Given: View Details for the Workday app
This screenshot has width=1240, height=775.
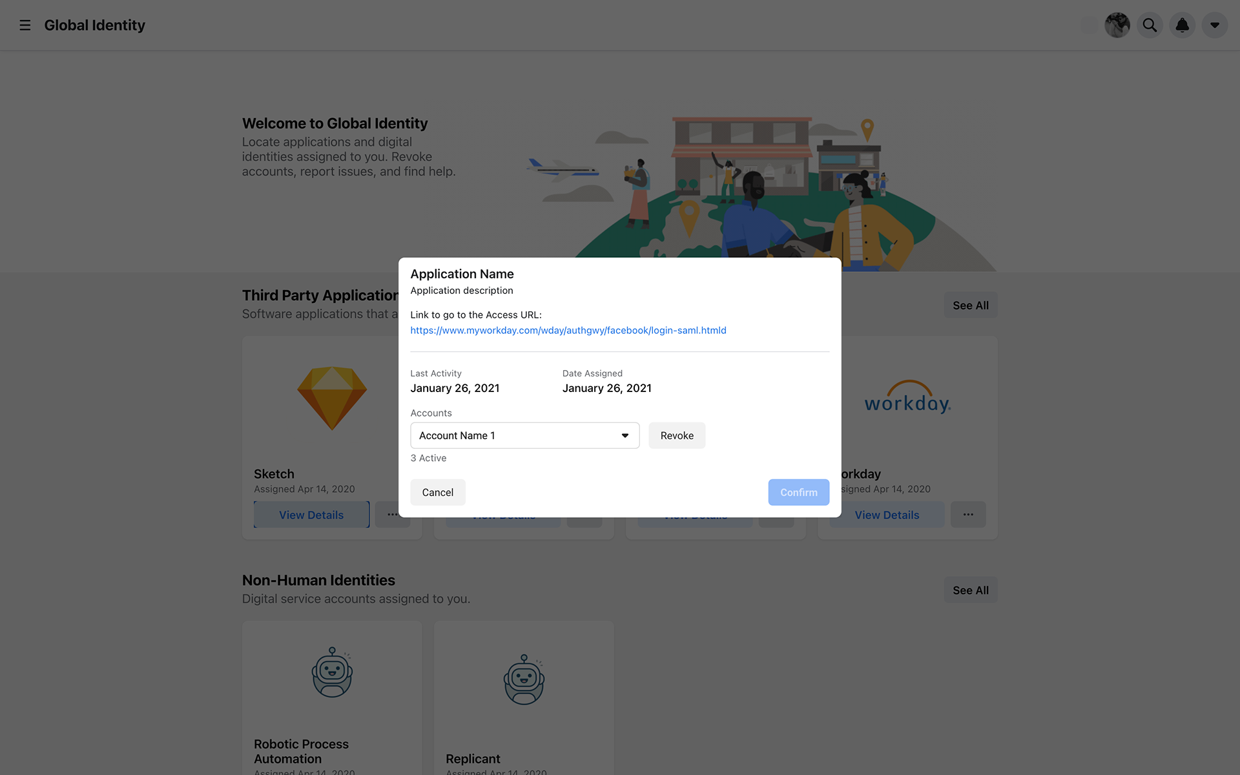Looking at the screenshot, I should (x=887, y=515).
